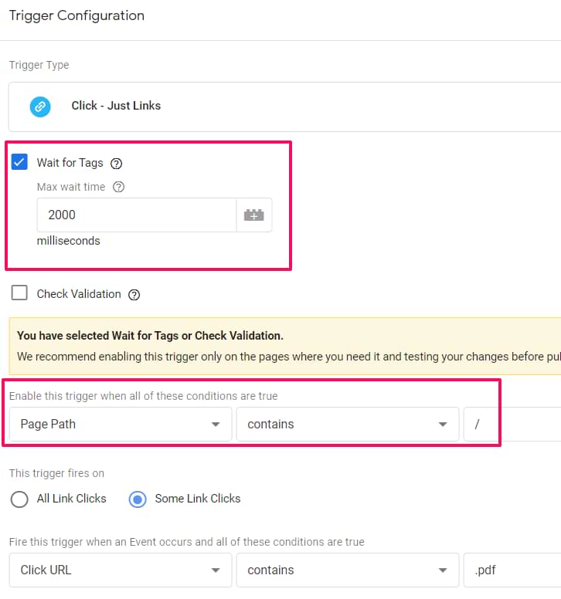Click the max wait time field with 2000

click(136, 215)
